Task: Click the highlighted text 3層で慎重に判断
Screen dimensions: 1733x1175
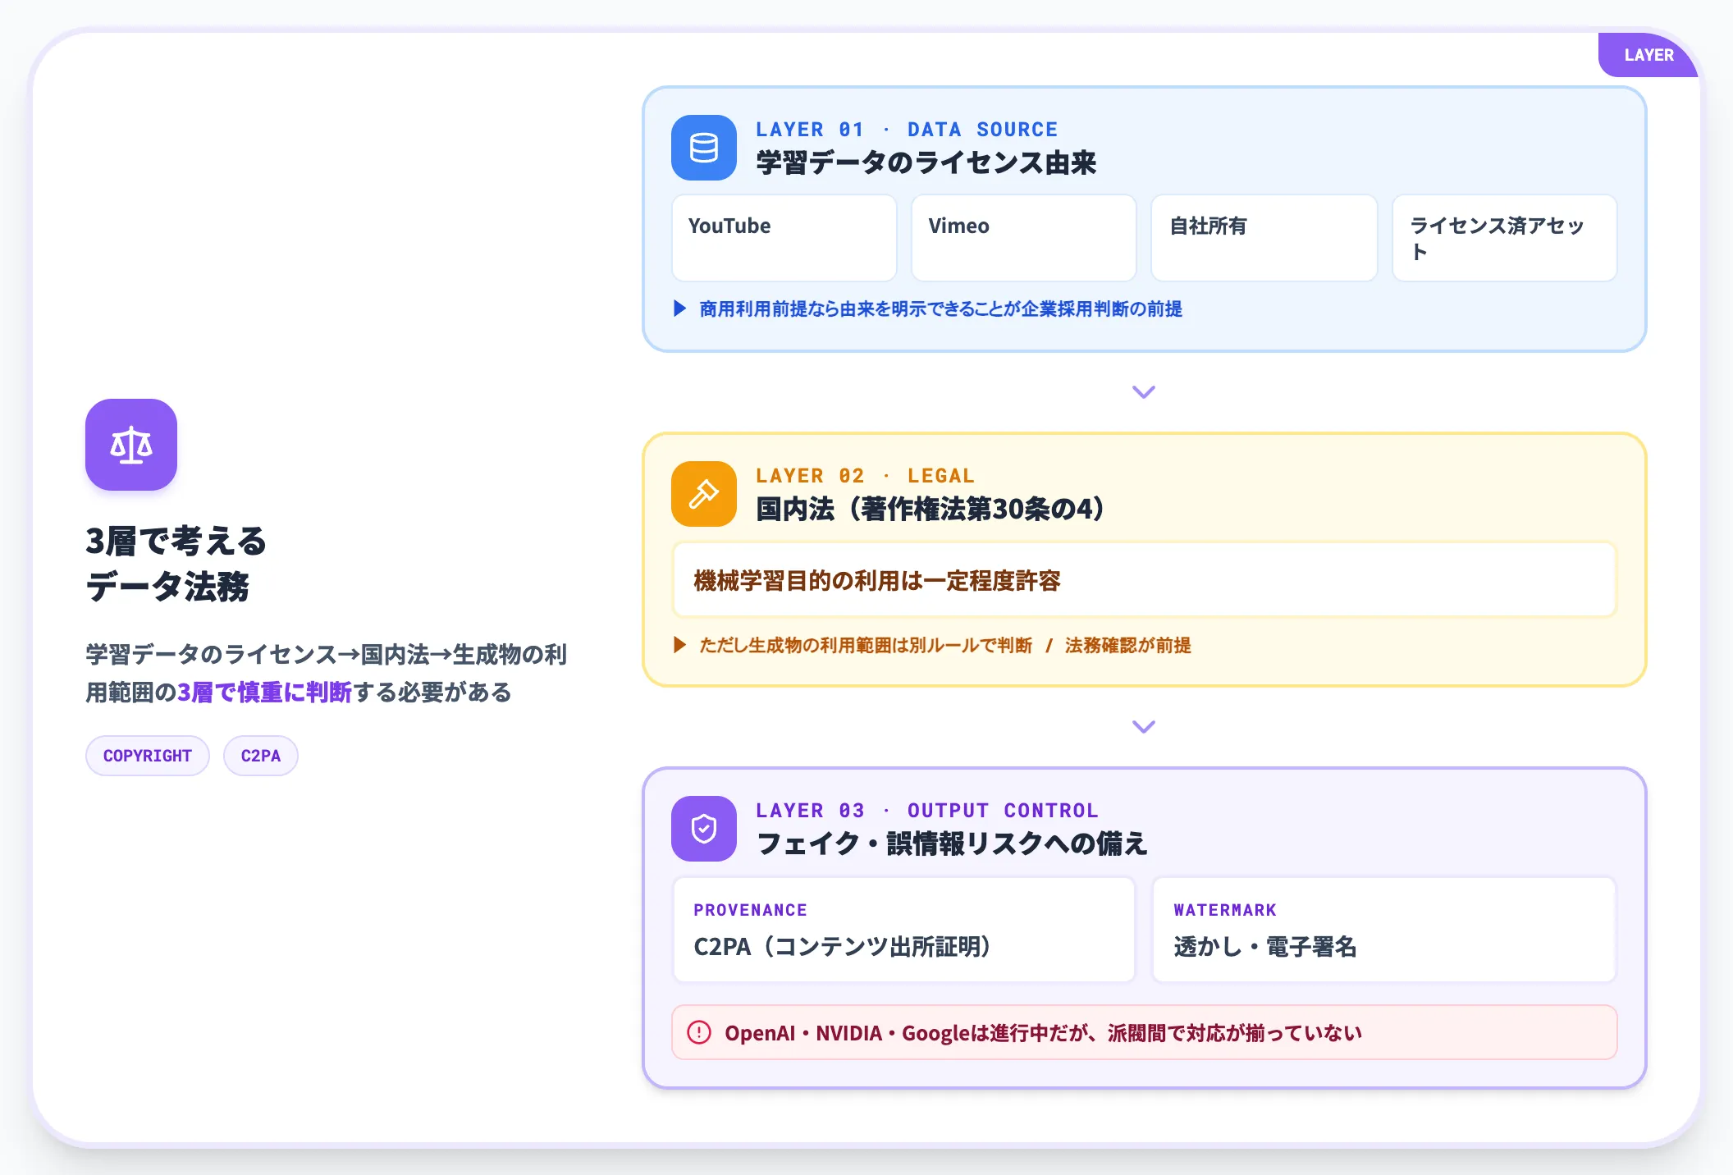Action: 264,693
